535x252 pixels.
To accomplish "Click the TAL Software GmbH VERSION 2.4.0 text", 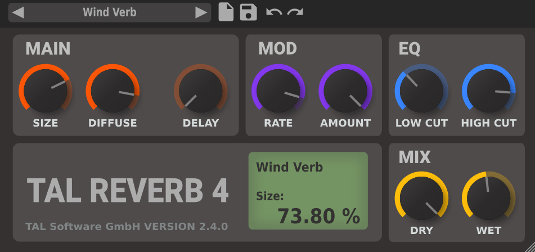I will coord(127,227).
